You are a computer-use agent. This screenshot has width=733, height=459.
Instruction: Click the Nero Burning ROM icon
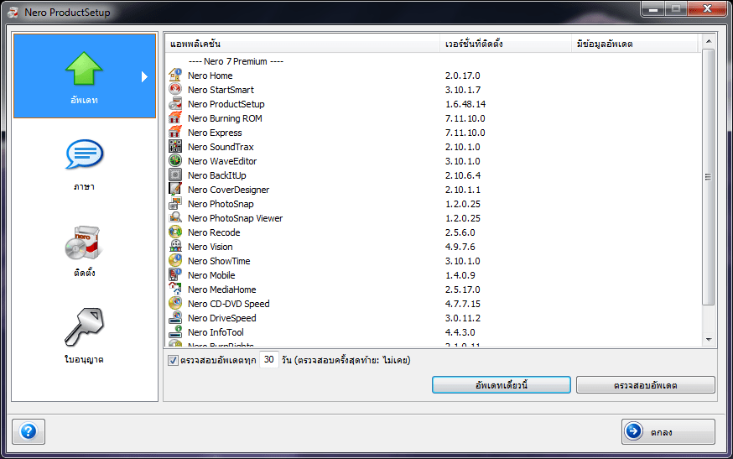pyautogui.click(x=175, y=117)
